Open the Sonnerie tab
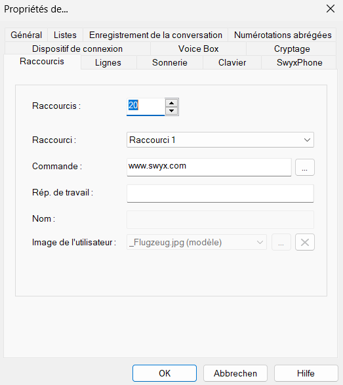Viewport: 343px width, 385px height. (170, 62)
